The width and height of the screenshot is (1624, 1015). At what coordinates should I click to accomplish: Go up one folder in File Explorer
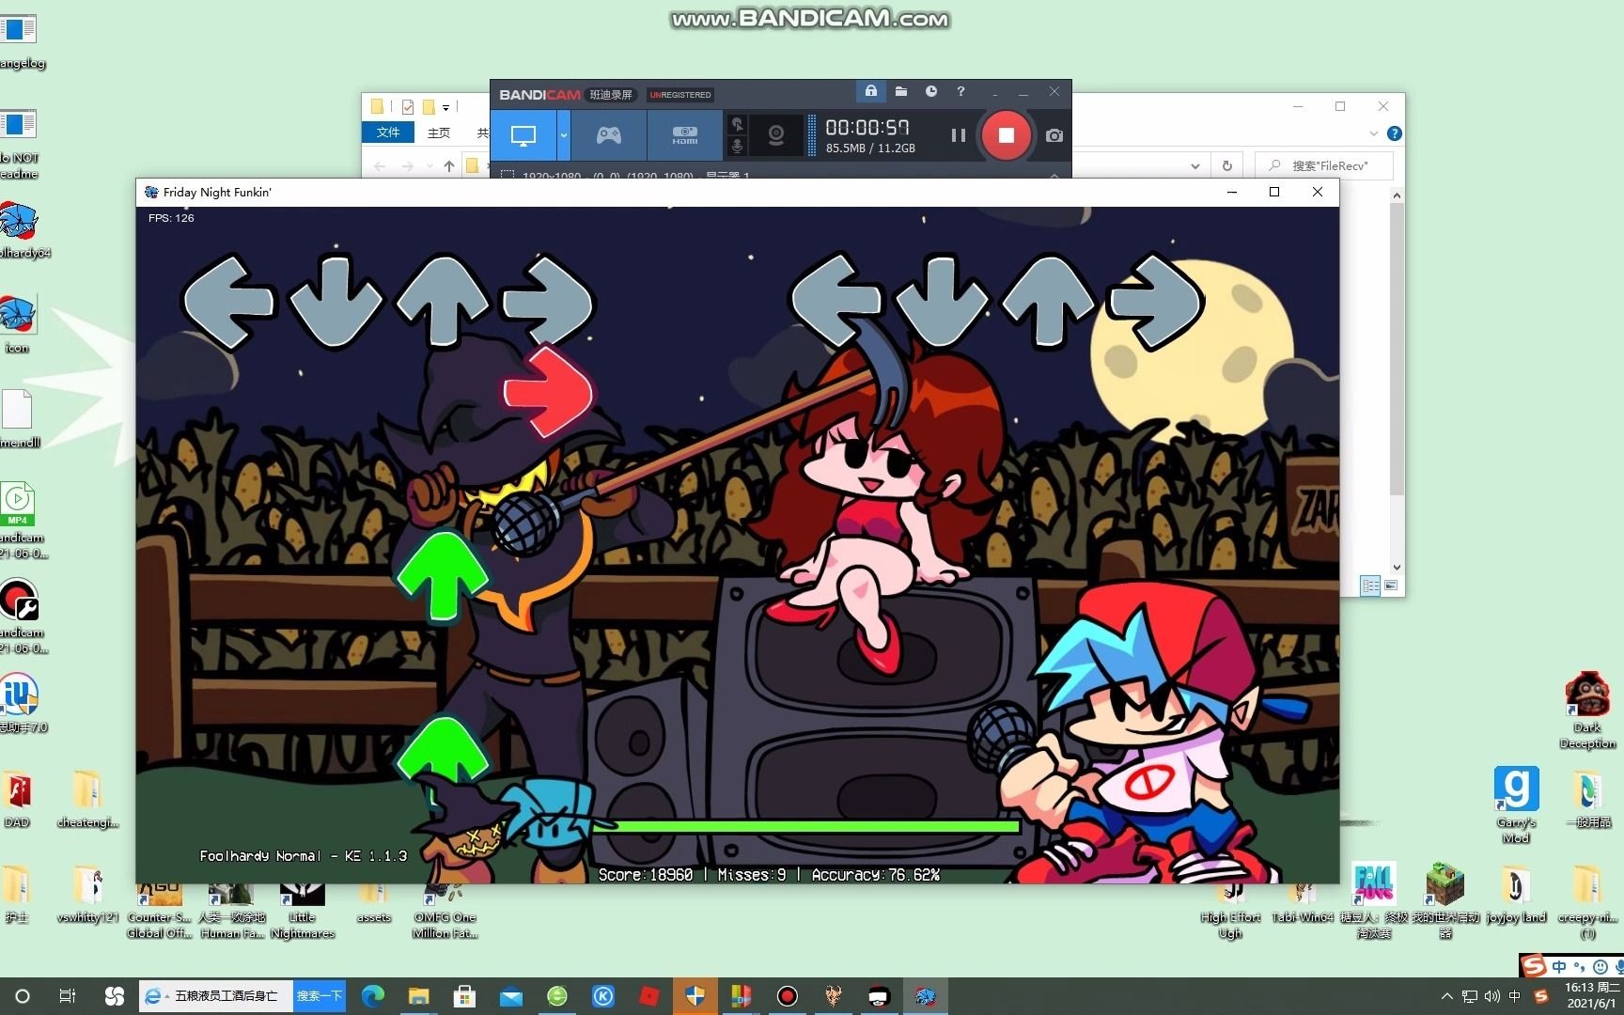coord(449,166)
